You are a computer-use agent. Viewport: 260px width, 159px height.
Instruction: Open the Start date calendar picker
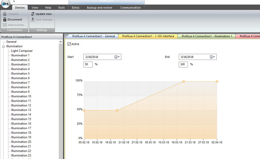tap(117, 57)
